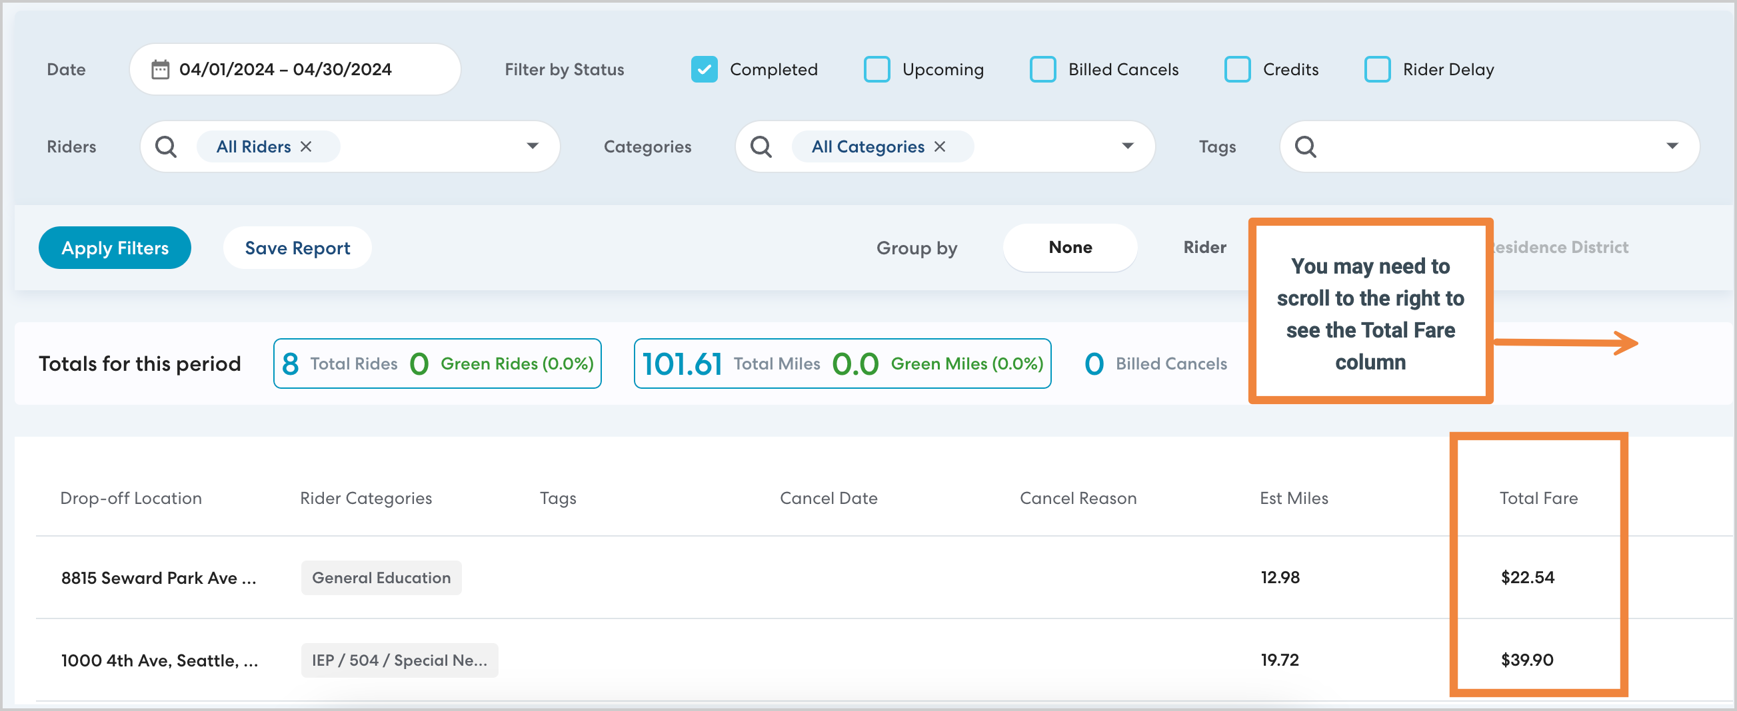Check the Billed Cancels filter box
Image resolution: width=1737 pixels, height=711 pixels.
[1042, 69]
